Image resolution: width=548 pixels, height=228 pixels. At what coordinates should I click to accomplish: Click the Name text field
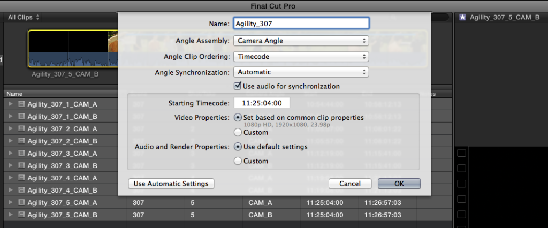coord(301,24)
